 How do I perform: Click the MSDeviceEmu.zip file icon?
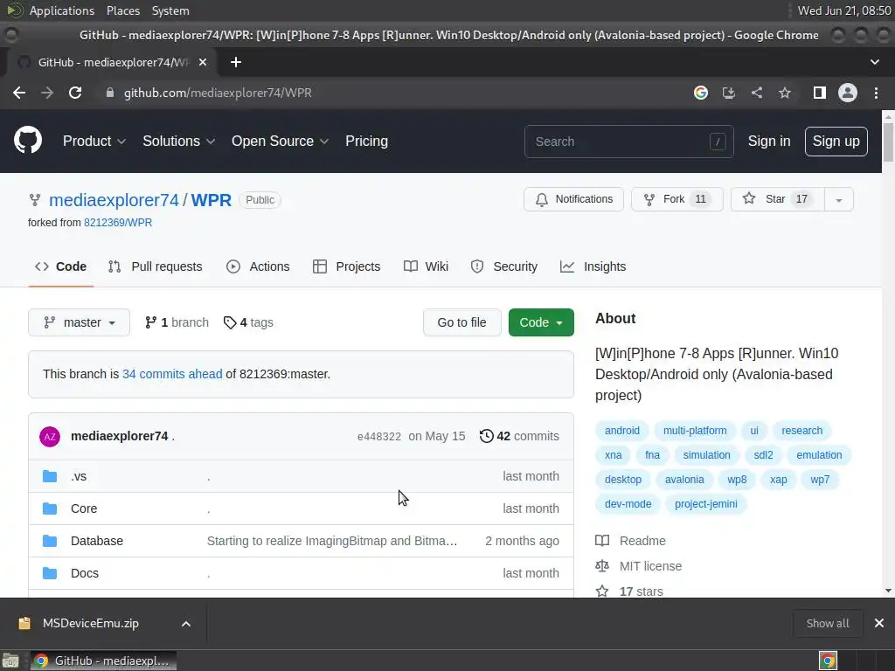pyautogui.click(x=24, y=623)
